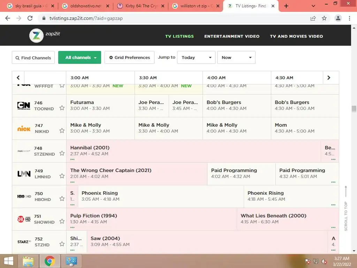Open Windows Start button
This screenshot has width=357, height=268.
[x=9, y=261]
